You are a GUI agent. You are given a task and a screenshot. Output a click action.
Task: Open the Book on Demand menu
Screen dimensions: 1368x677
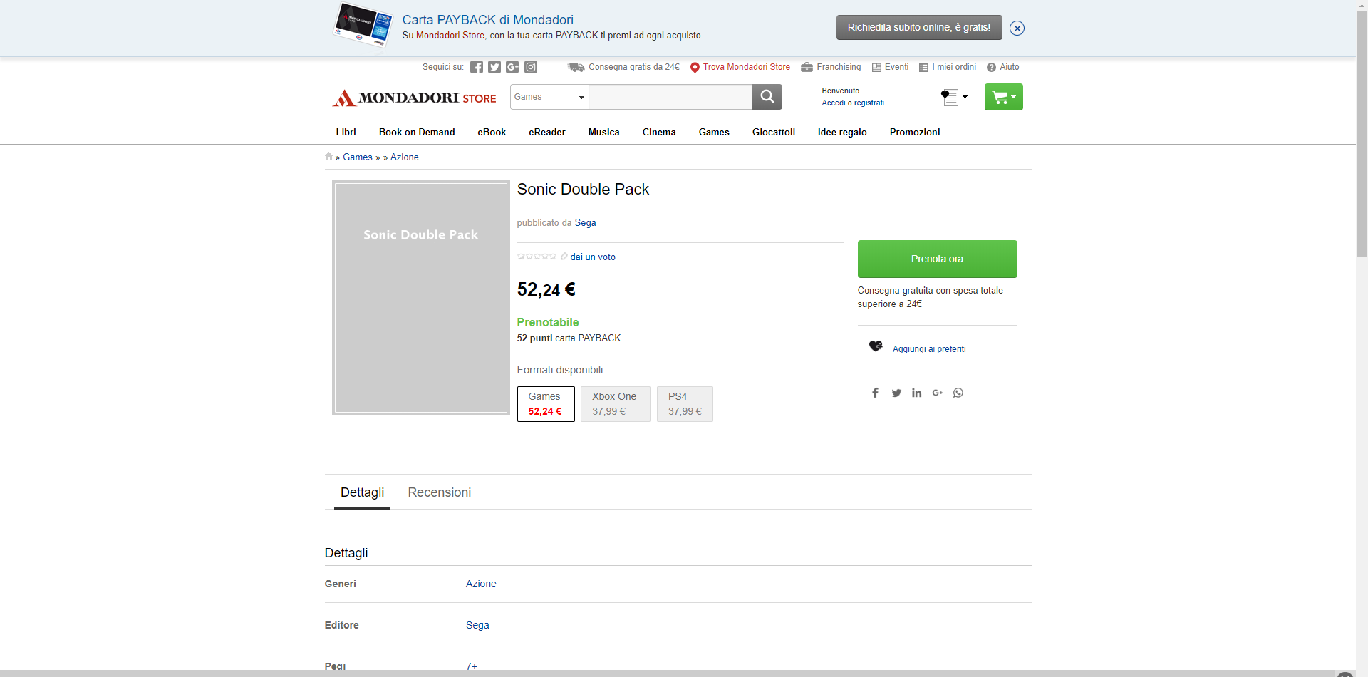pos(417,132)
